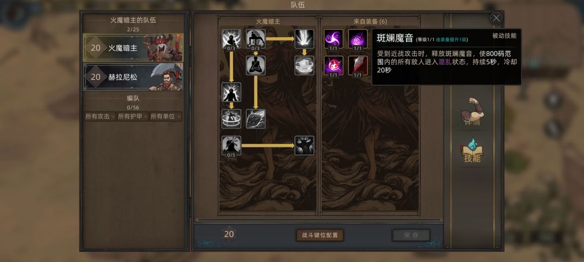Click the lightning strike skill icon

point(304,39)
